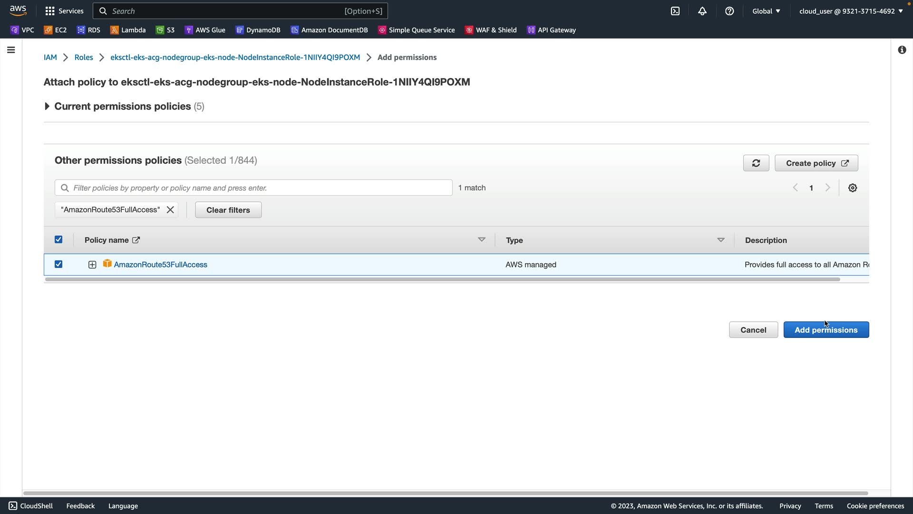Open the S3 shortcut in favorites bar
The width and height of the screenshot is (913, 514).
(x=165, y=30)
